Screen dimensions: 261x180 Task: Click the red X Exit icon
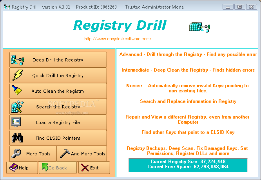pyautogui.click(x=85, y=167)
